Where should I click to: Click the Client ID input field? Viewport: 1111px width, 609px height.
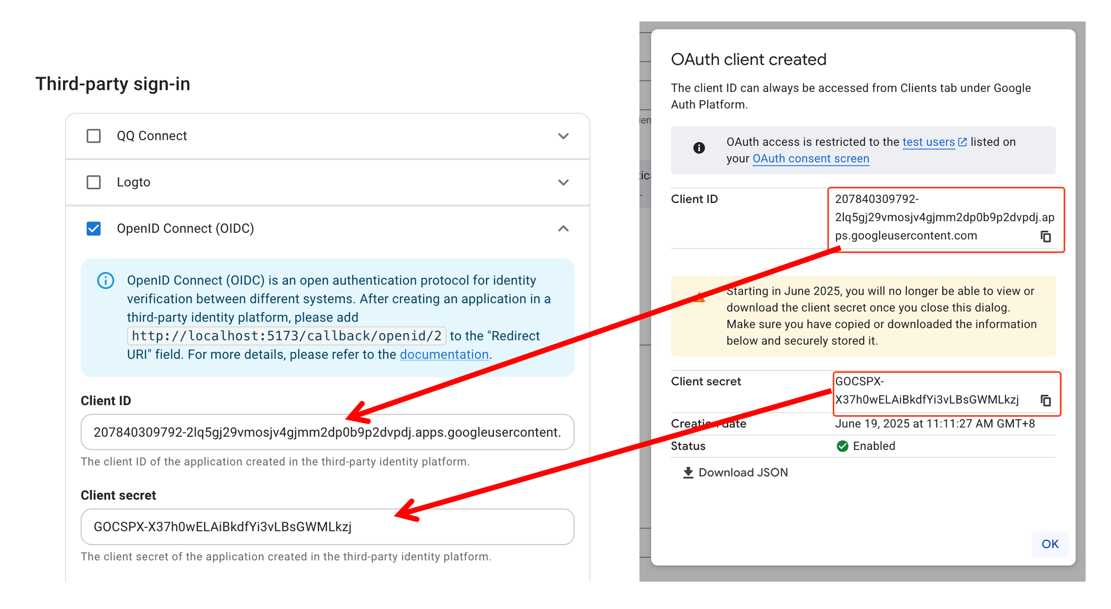click(327, 432)
